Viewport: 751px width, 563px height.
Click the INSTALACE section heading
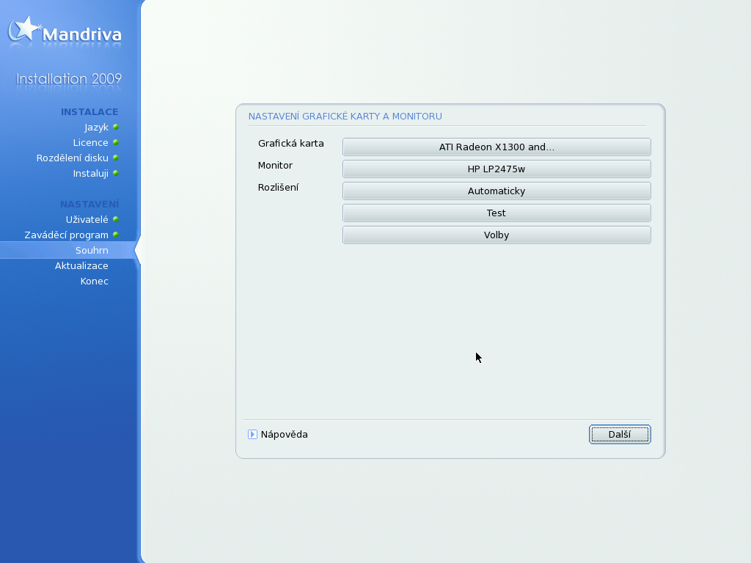89,112
